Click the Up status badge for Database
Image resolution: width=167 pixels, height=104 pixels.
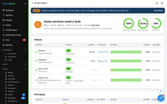coord(68,60)
